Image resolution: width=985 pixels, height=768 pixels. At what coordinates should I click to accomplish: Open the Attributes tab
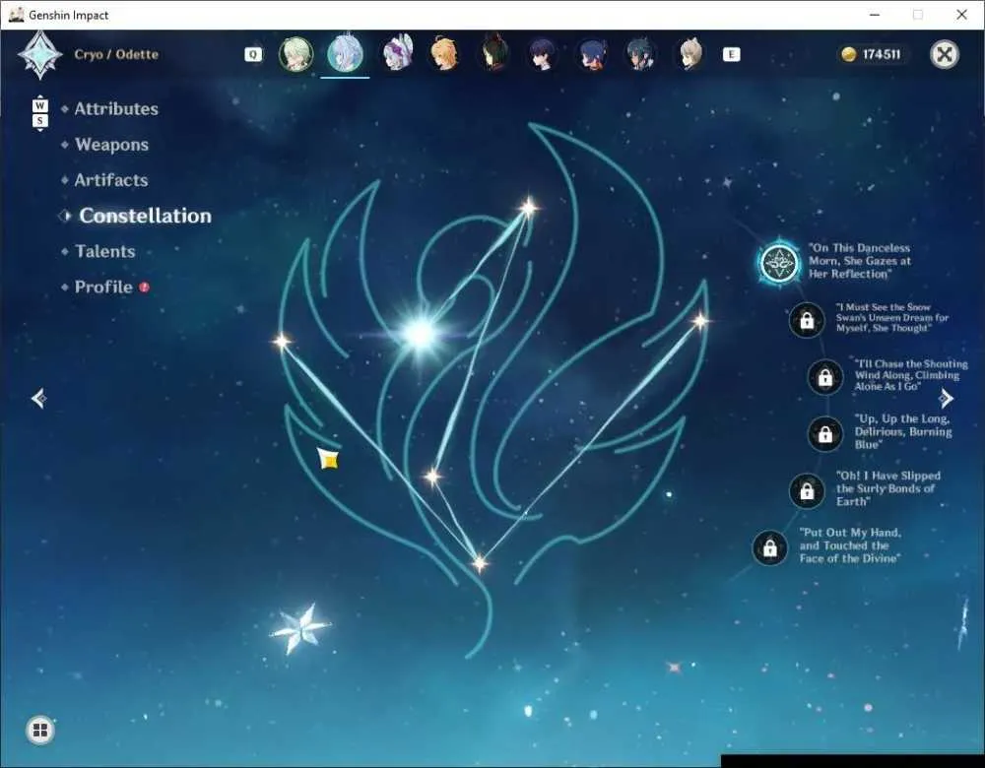click(117, 108)
